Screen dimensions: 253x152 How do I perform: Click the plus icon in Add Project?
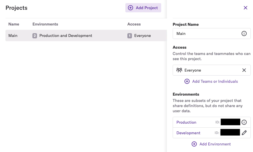(130, 8)
